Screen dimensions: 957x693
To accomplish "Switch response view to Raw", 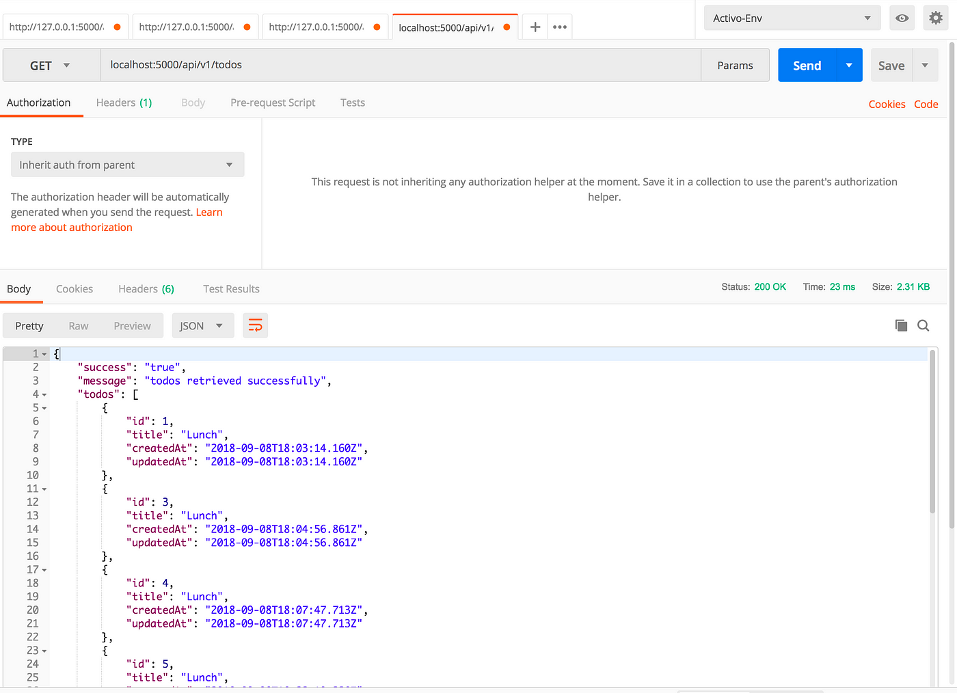I will click(79, 325).
